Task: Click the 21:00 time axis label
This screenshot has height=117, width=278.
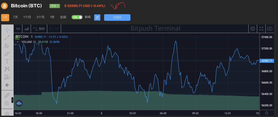Action: pyautogui.click(x=70, y=113)
